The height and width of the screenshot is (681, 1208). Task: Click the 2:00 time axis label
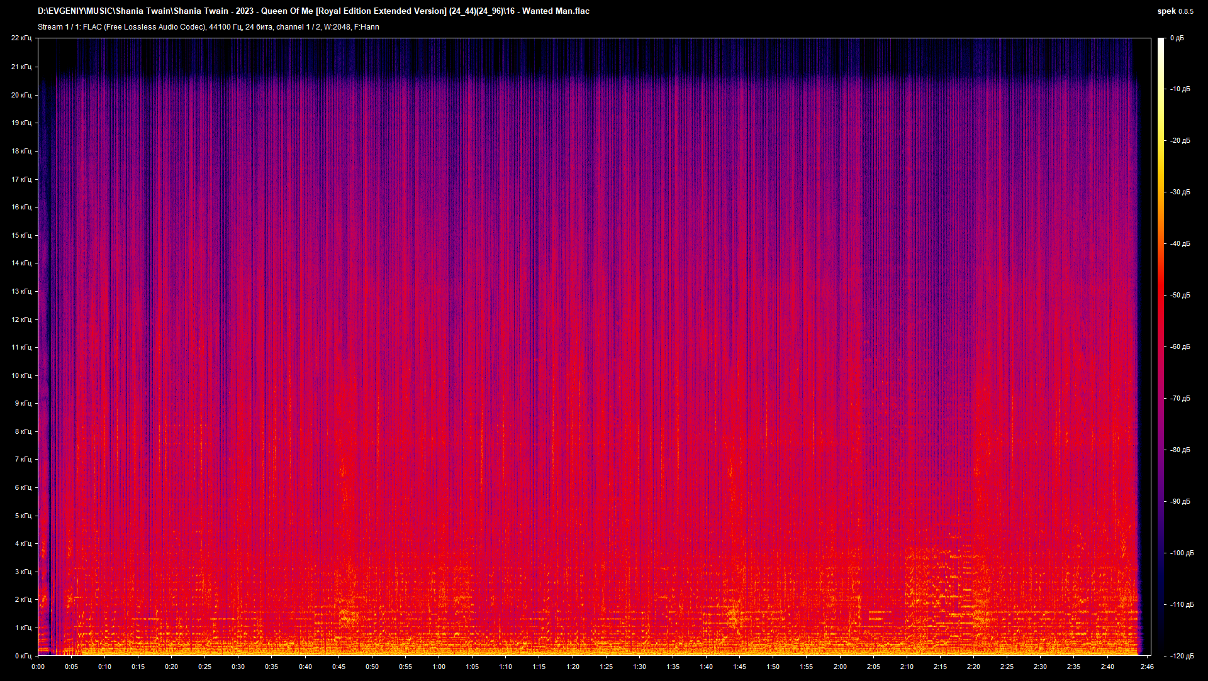tap(840, 667)
